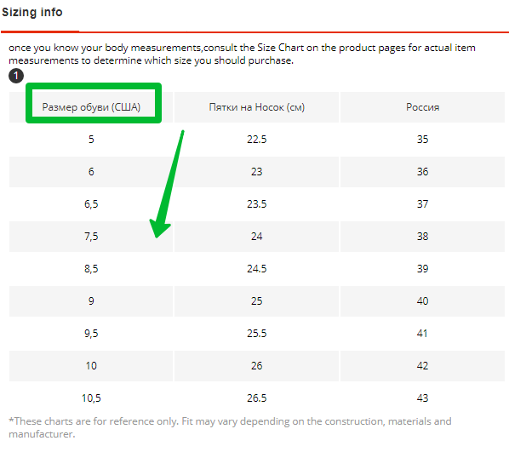Click the 26.5 cm heel-to-toe value
509x452 pixels.
click(256, 398)
